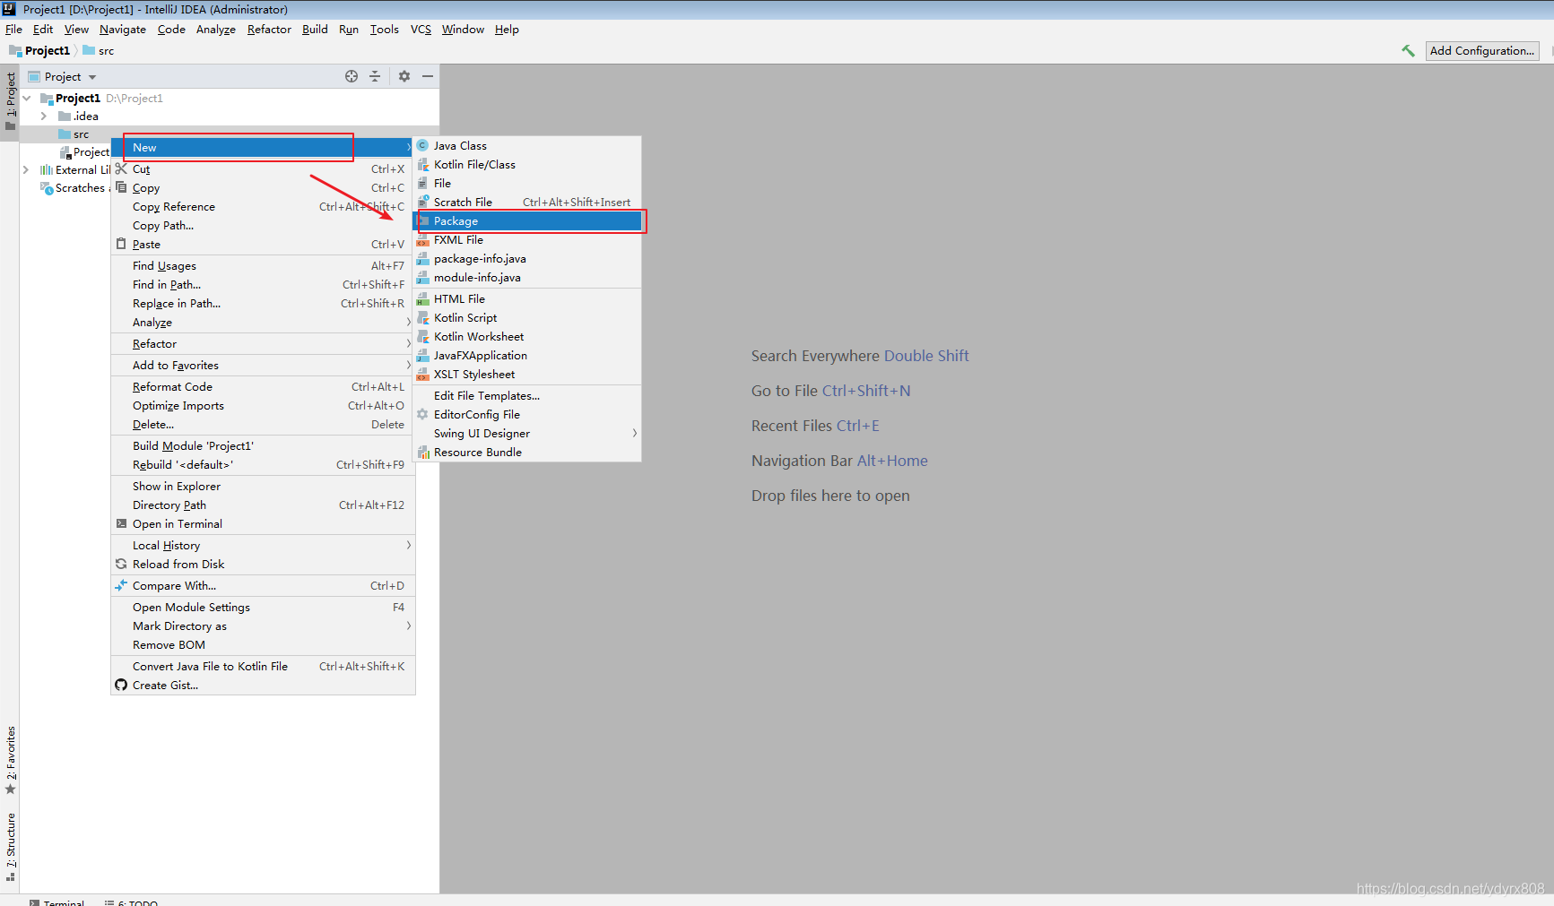Toggle the 6: TODO tool window
1554x906 pixels.
131,902
